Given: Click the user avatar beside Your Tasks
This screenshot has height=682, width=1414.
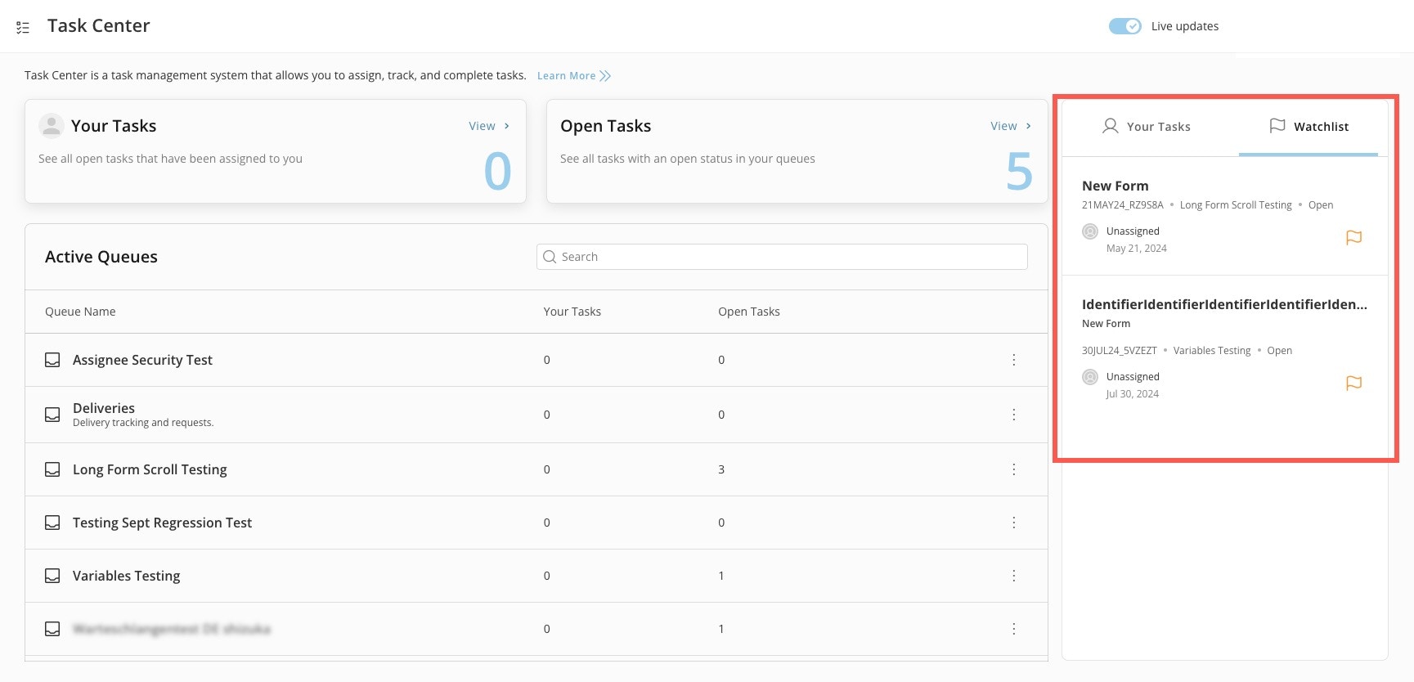Looking at the screenshot, I should pos(52,125).
